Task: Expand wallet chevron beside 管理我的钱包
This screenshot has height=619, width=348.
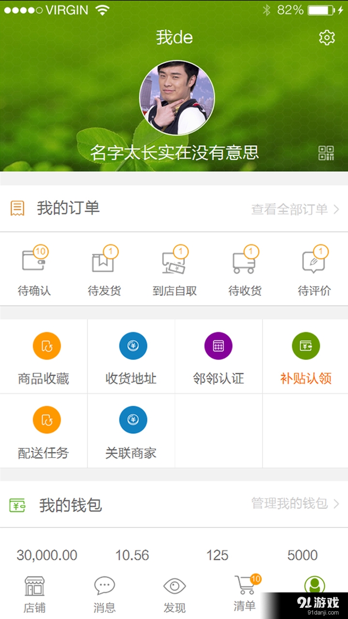Action: (336, 503)
